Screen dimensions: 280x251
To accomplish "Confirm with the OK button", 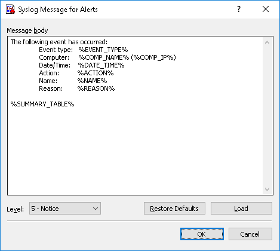I will (x=202, y=234).
